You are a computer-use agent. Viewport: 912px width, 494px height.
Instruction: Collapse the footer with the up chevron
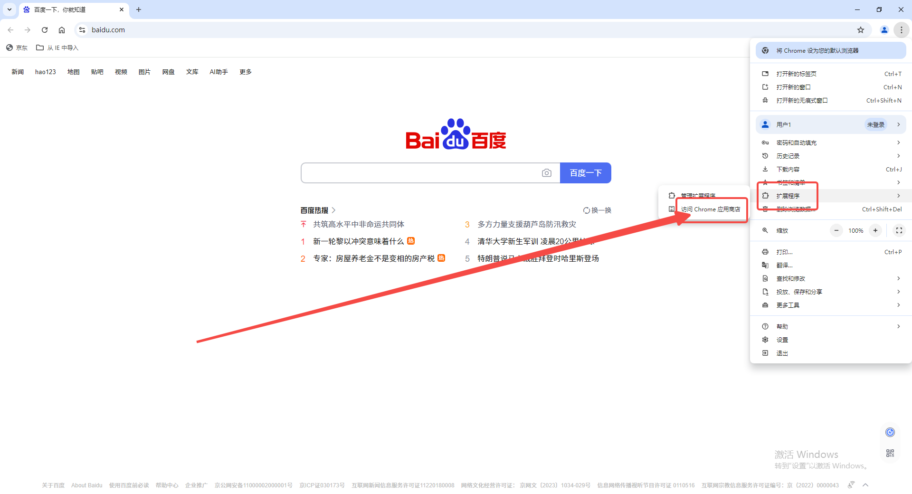(x=865, y=485)
